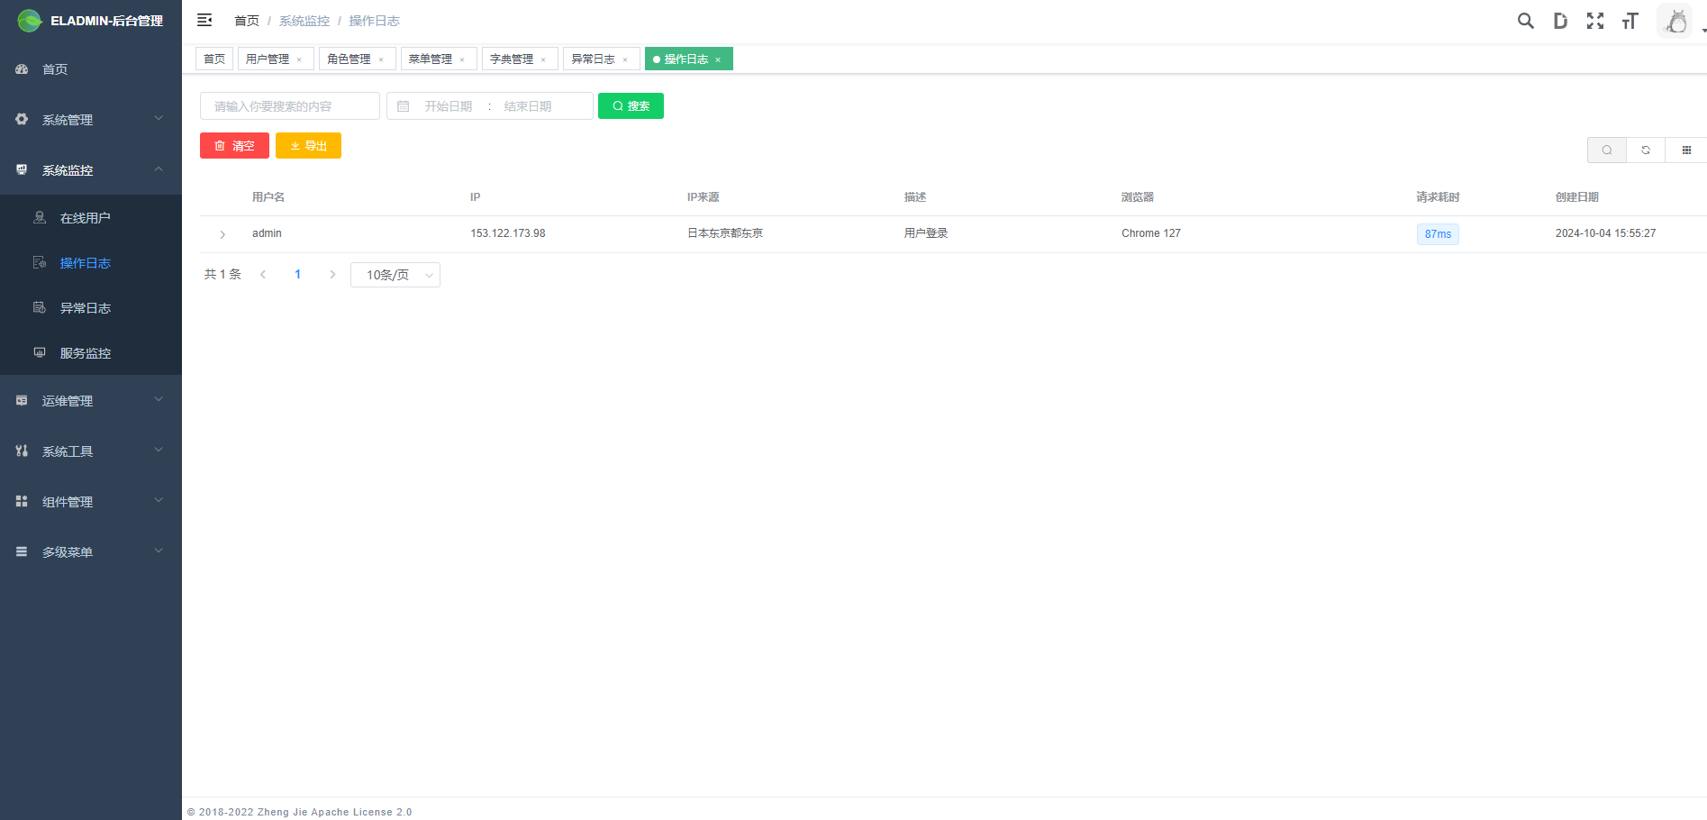The width and height of the screenshot is (1707, 820).
Task: Click the yellow 导出 button
Action: click(x=308, y=146)
